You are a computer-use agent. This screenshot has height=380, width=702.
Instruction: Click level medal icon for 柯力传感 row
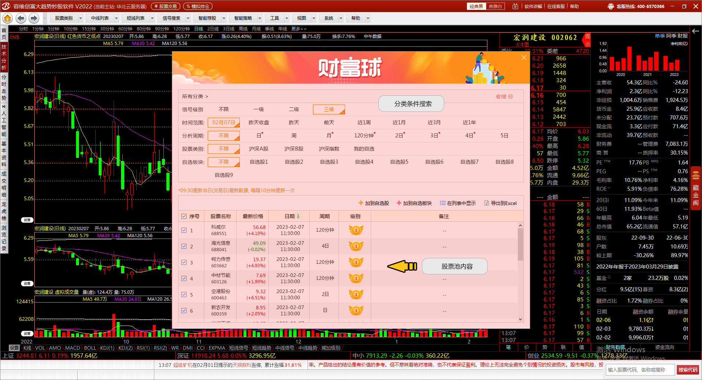pyautogui.click(x=356, y=262)
